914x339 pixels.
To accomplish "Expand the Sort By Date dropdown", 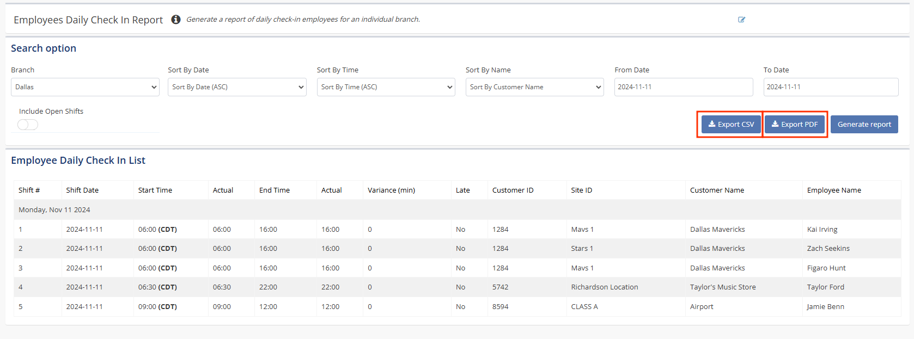I will click(237, 87).
